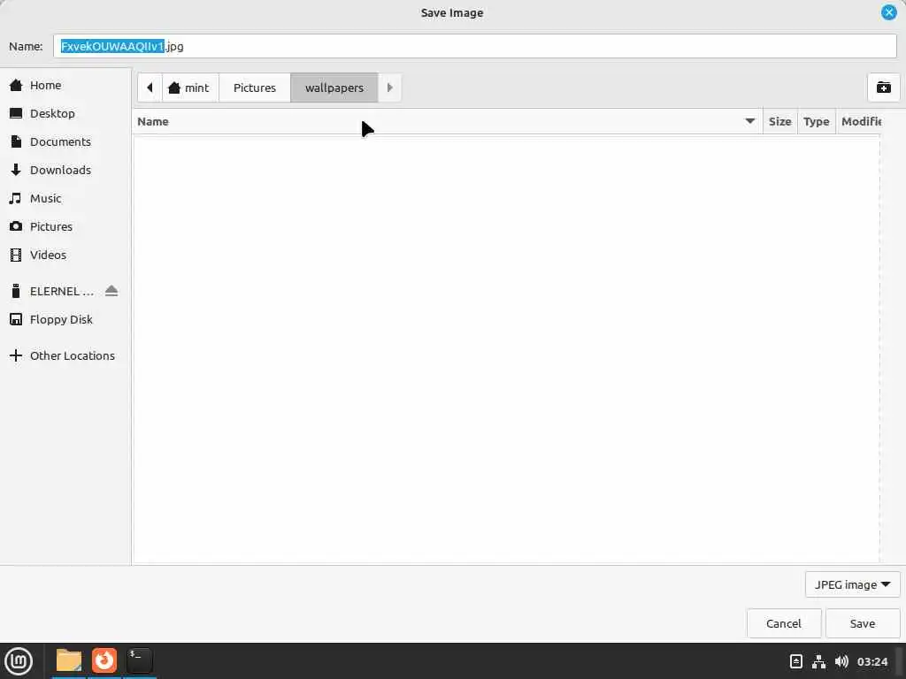
Task: Sort by the Modified column
Action: click(859, 122)
